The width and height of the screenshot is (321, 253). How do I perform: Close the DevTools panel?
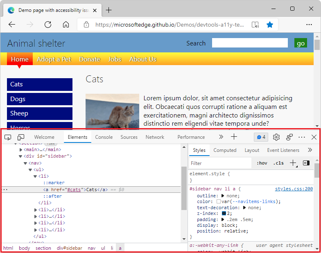(314, 137)
